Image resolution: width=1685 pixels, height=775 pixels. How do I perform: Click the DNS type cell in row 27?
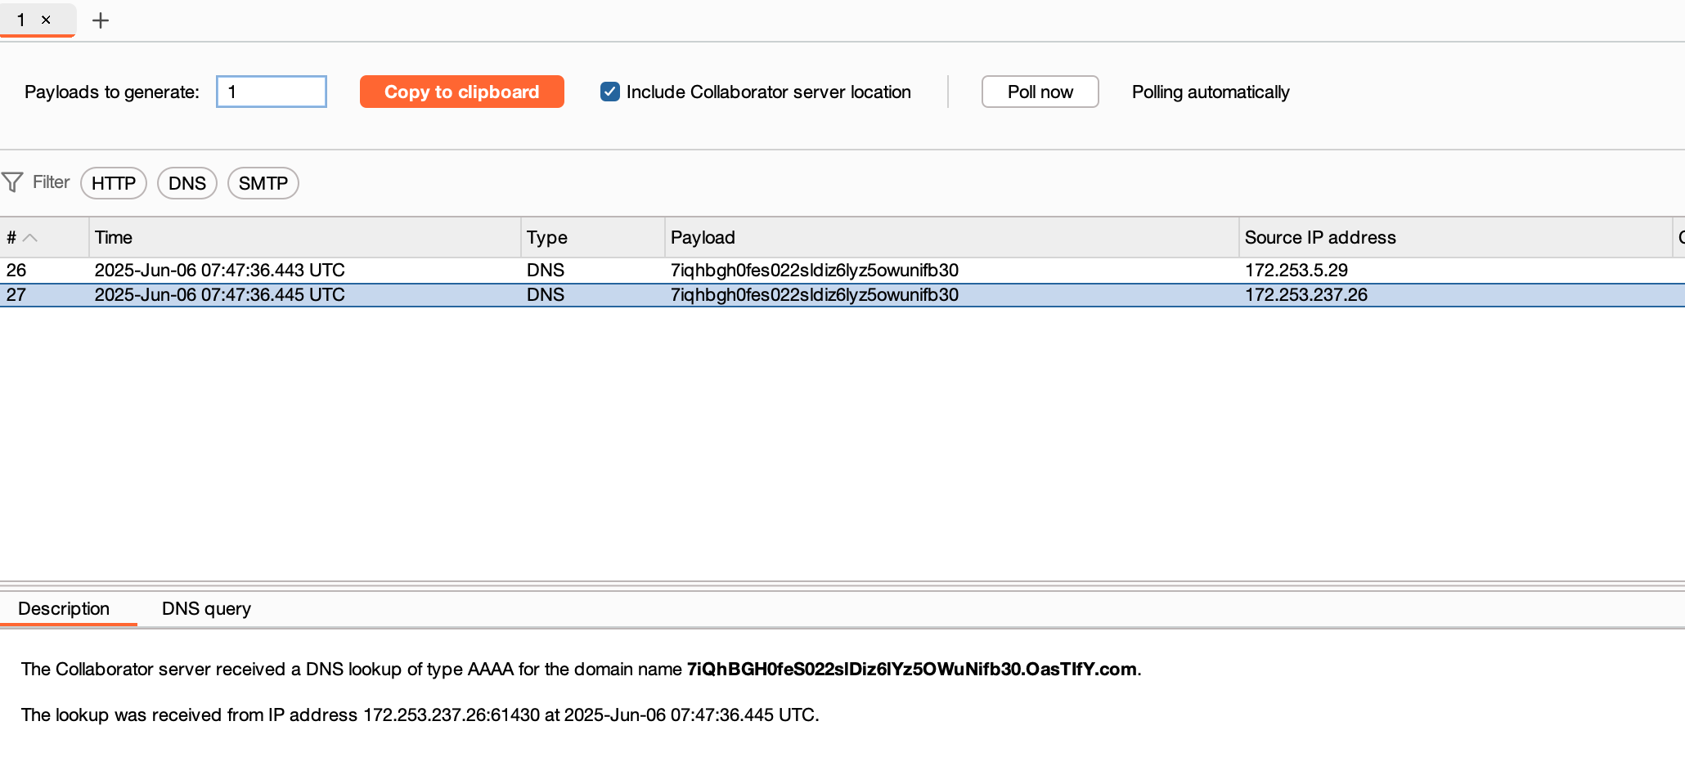(546, 294)
